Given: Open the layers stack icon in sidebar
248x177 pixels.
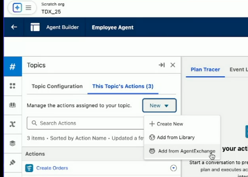Looking at the screenshot, I should tap(13, 143).
